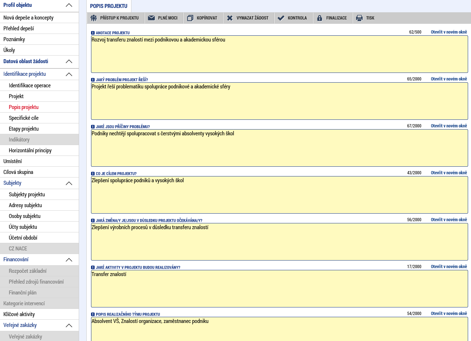Click the copy icon next to Kopírovat
This screenshot has width=471, height=341.
(x=190, y=18)
